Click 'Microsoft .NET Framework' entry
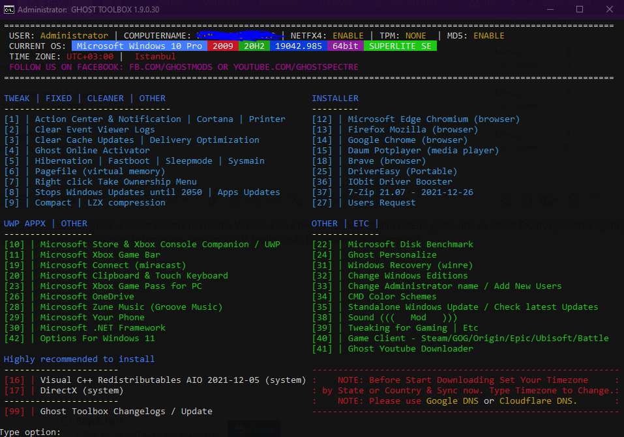 [102, 327]
